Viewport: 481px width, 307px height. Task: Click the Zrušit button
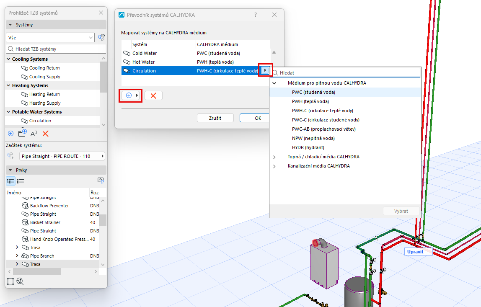[x=215, y=118]
